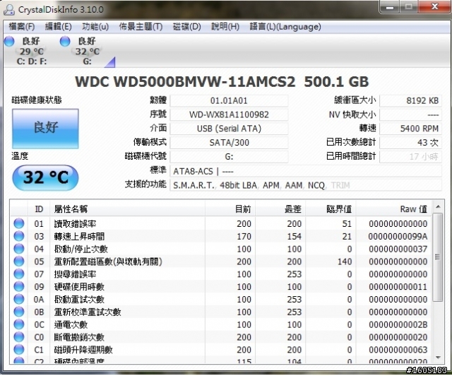Click the disk title WDC WD5000BMVW-11AMCS2 500.1 GB
The width and height of the screenshot is (452, 376).
(x=222, y=81)
